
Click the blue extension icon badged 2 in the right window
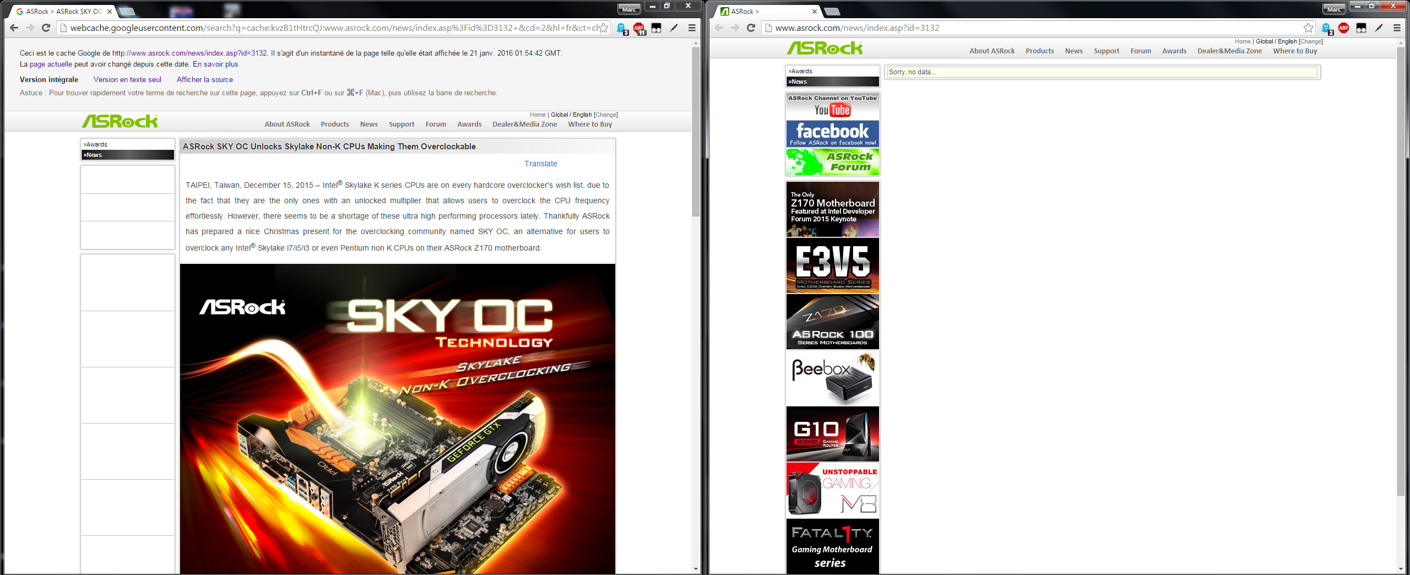(x=1327, y=29)
